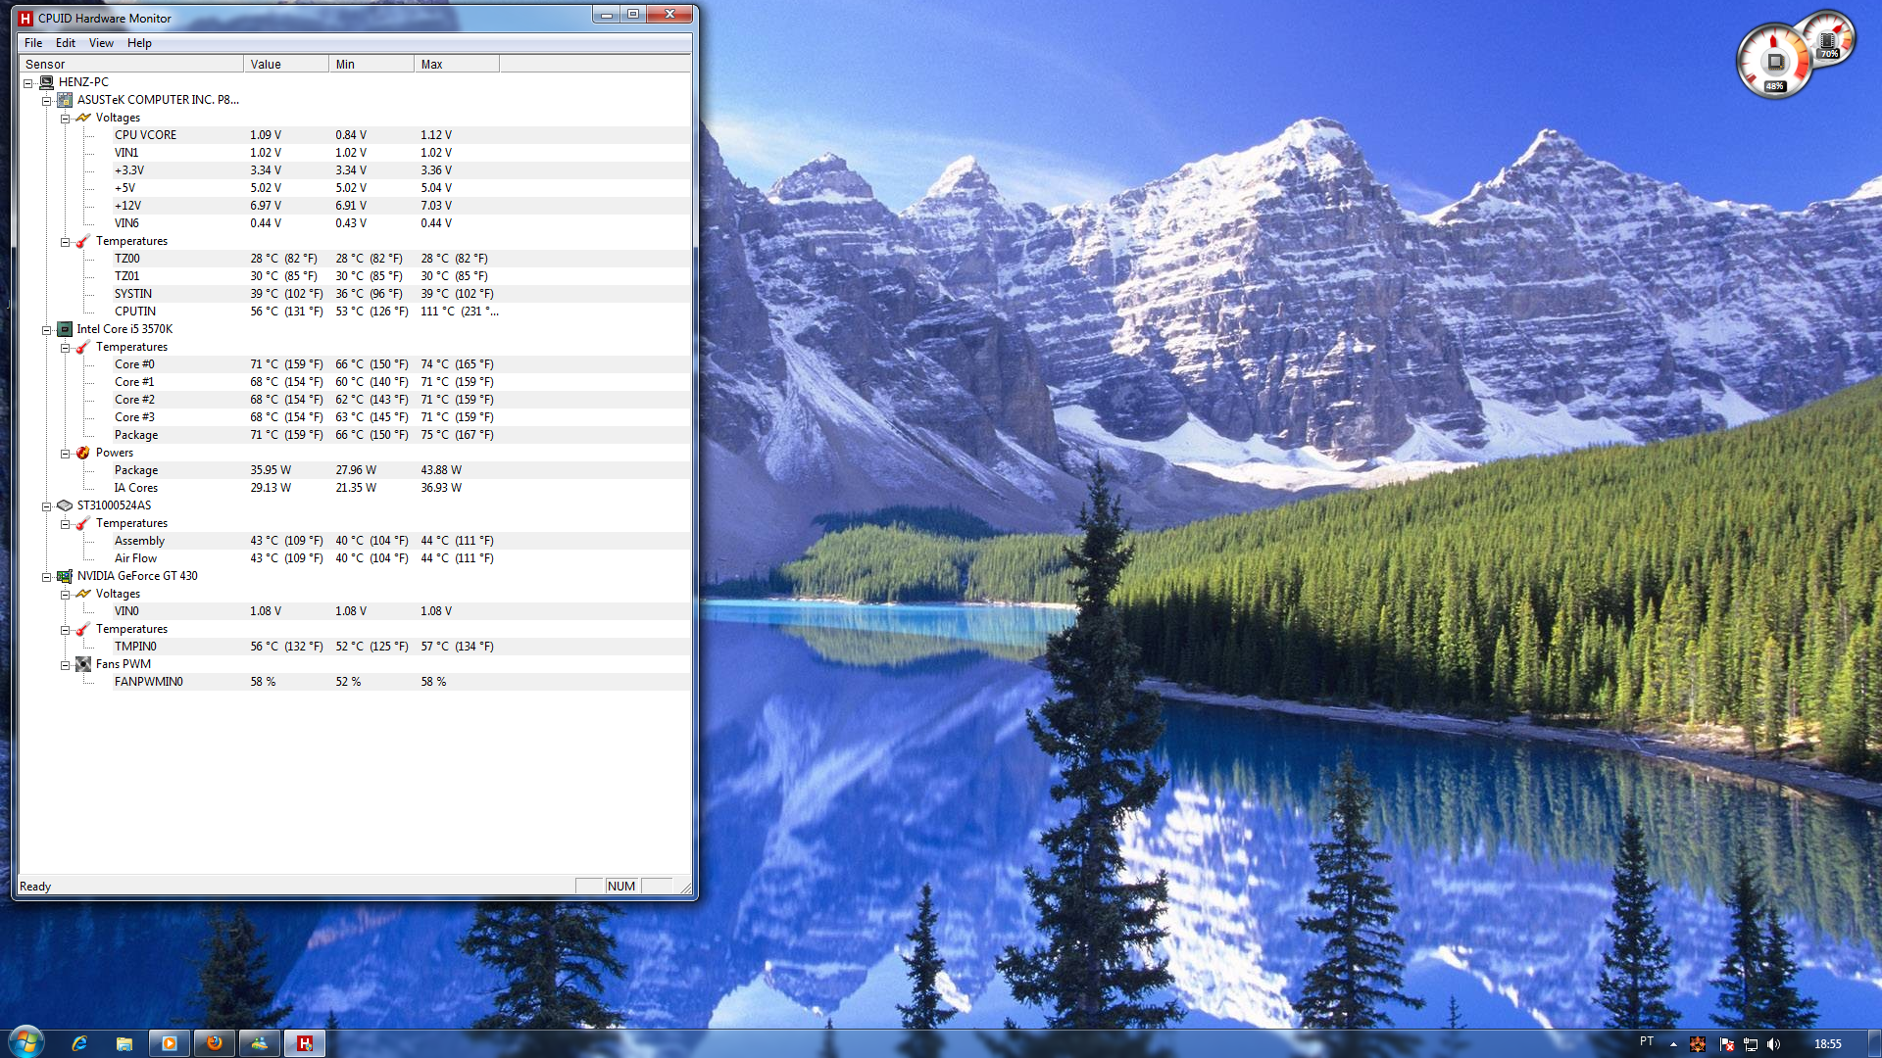
Task: Click the CPU meter desktop gadget
Action: click(x=1775, y=62)
